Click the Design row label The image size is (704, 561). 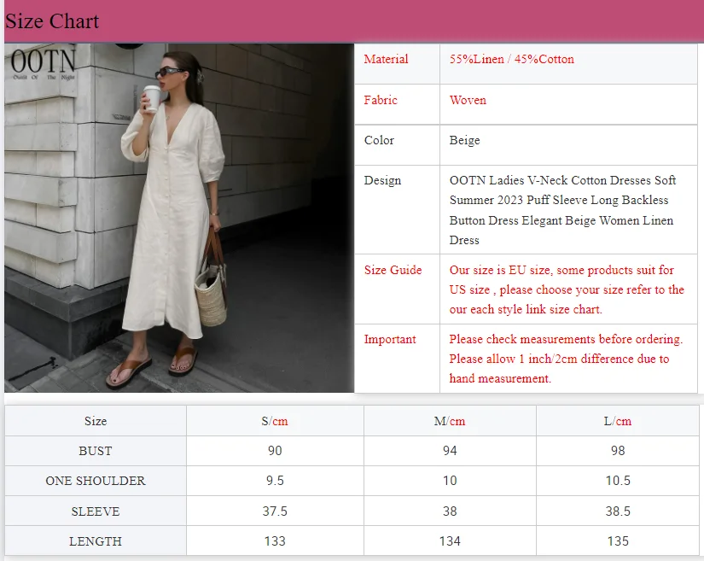pyautogui.click(x=381, y=180)
